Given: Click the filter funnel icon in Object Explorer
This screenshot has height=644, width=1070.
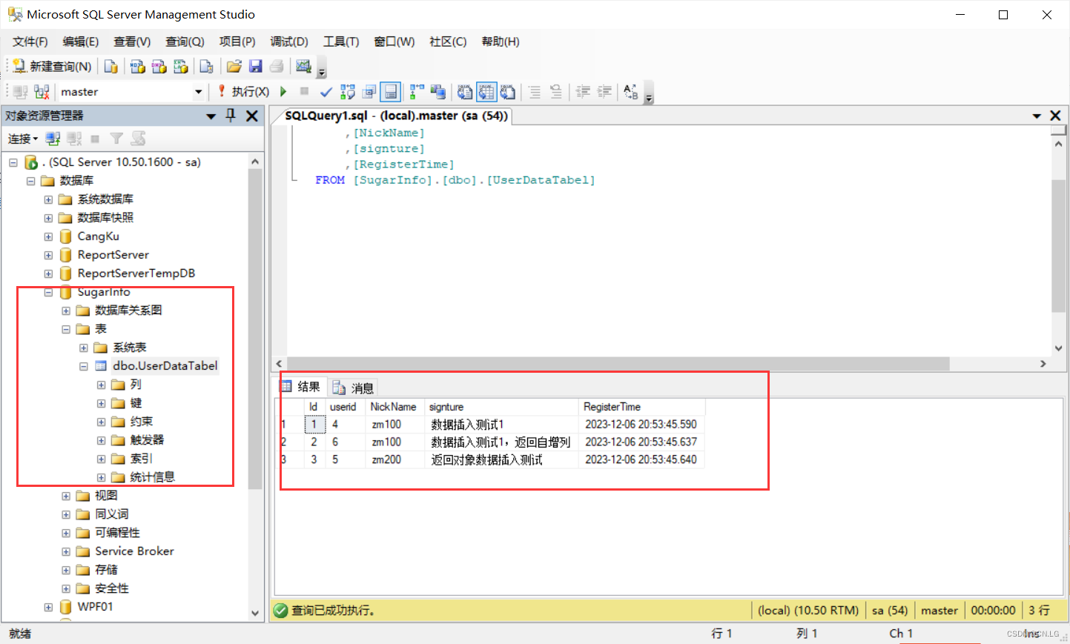Looking at the screenshot, I should (116, 139).
